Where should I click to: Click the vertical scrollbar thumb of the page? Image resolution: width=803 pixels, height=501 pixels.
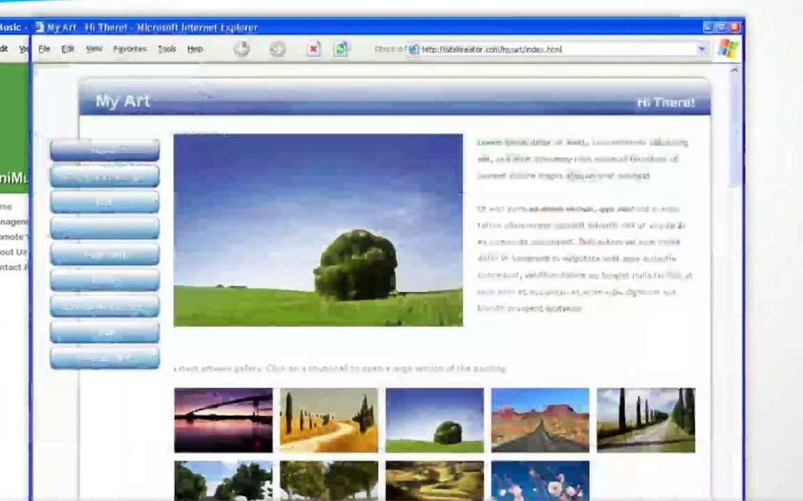click(x=735, y=132)
